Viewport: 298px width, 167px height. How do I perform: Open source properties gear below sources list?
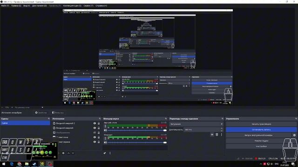click(63, 153)
